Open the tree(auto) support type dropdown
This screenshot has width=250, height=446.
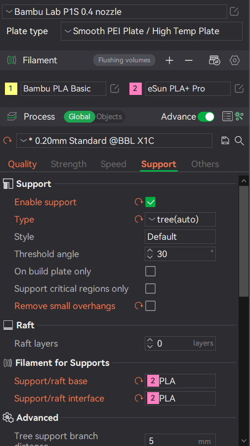click(x=180, y=220)
